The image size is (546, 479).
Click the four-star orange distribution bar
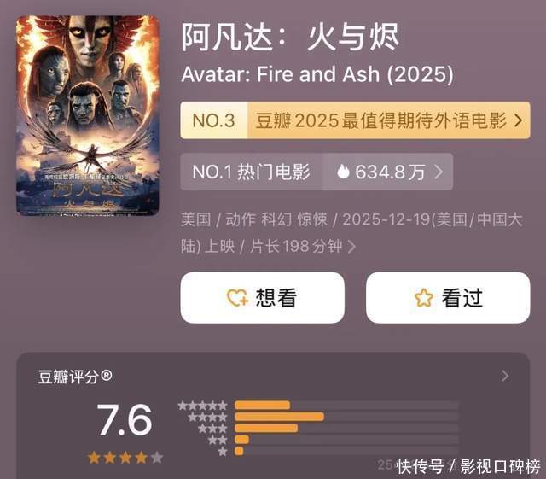[x=279, y=417]
